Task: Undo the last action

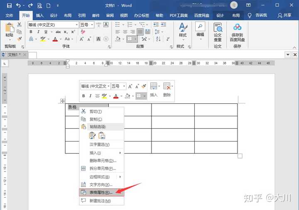Action: pos(19,5)
